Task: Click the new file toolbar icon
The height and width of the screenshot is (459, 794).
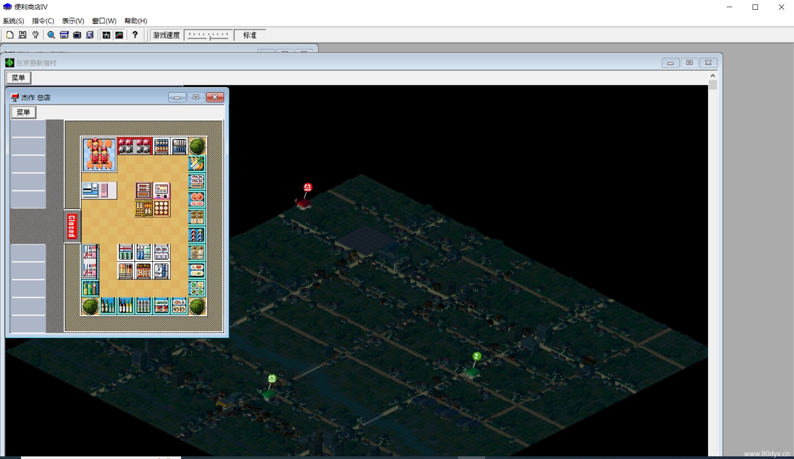Action: point(9,35)
